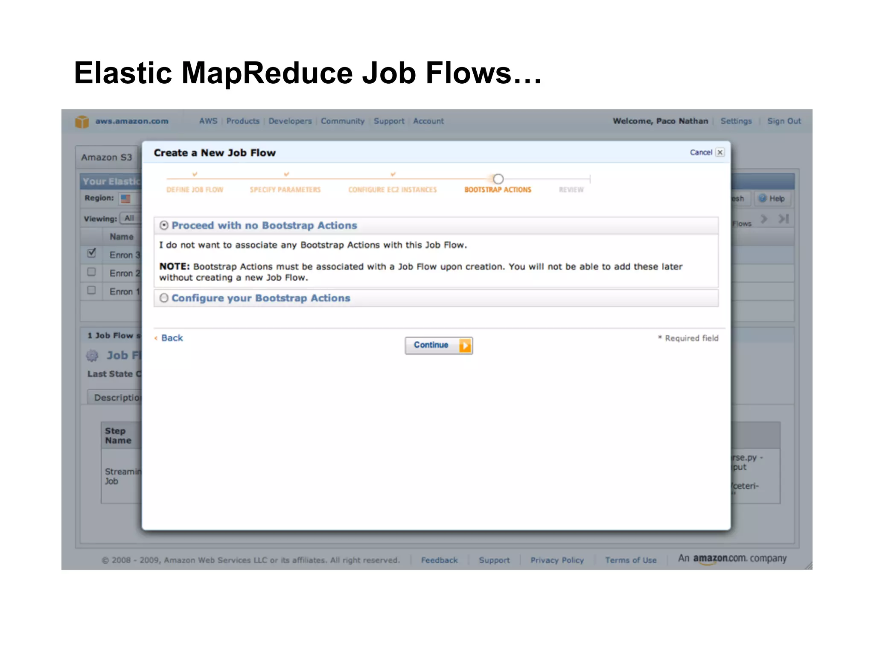This screenshot has height=656, width=874.
Task: Click Specify Parameters wizard step
Action: click(x=285, y=190)
